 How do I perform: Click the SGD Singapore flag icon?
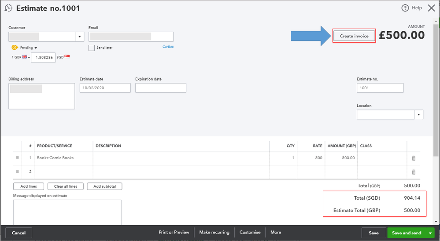[67, 56]
